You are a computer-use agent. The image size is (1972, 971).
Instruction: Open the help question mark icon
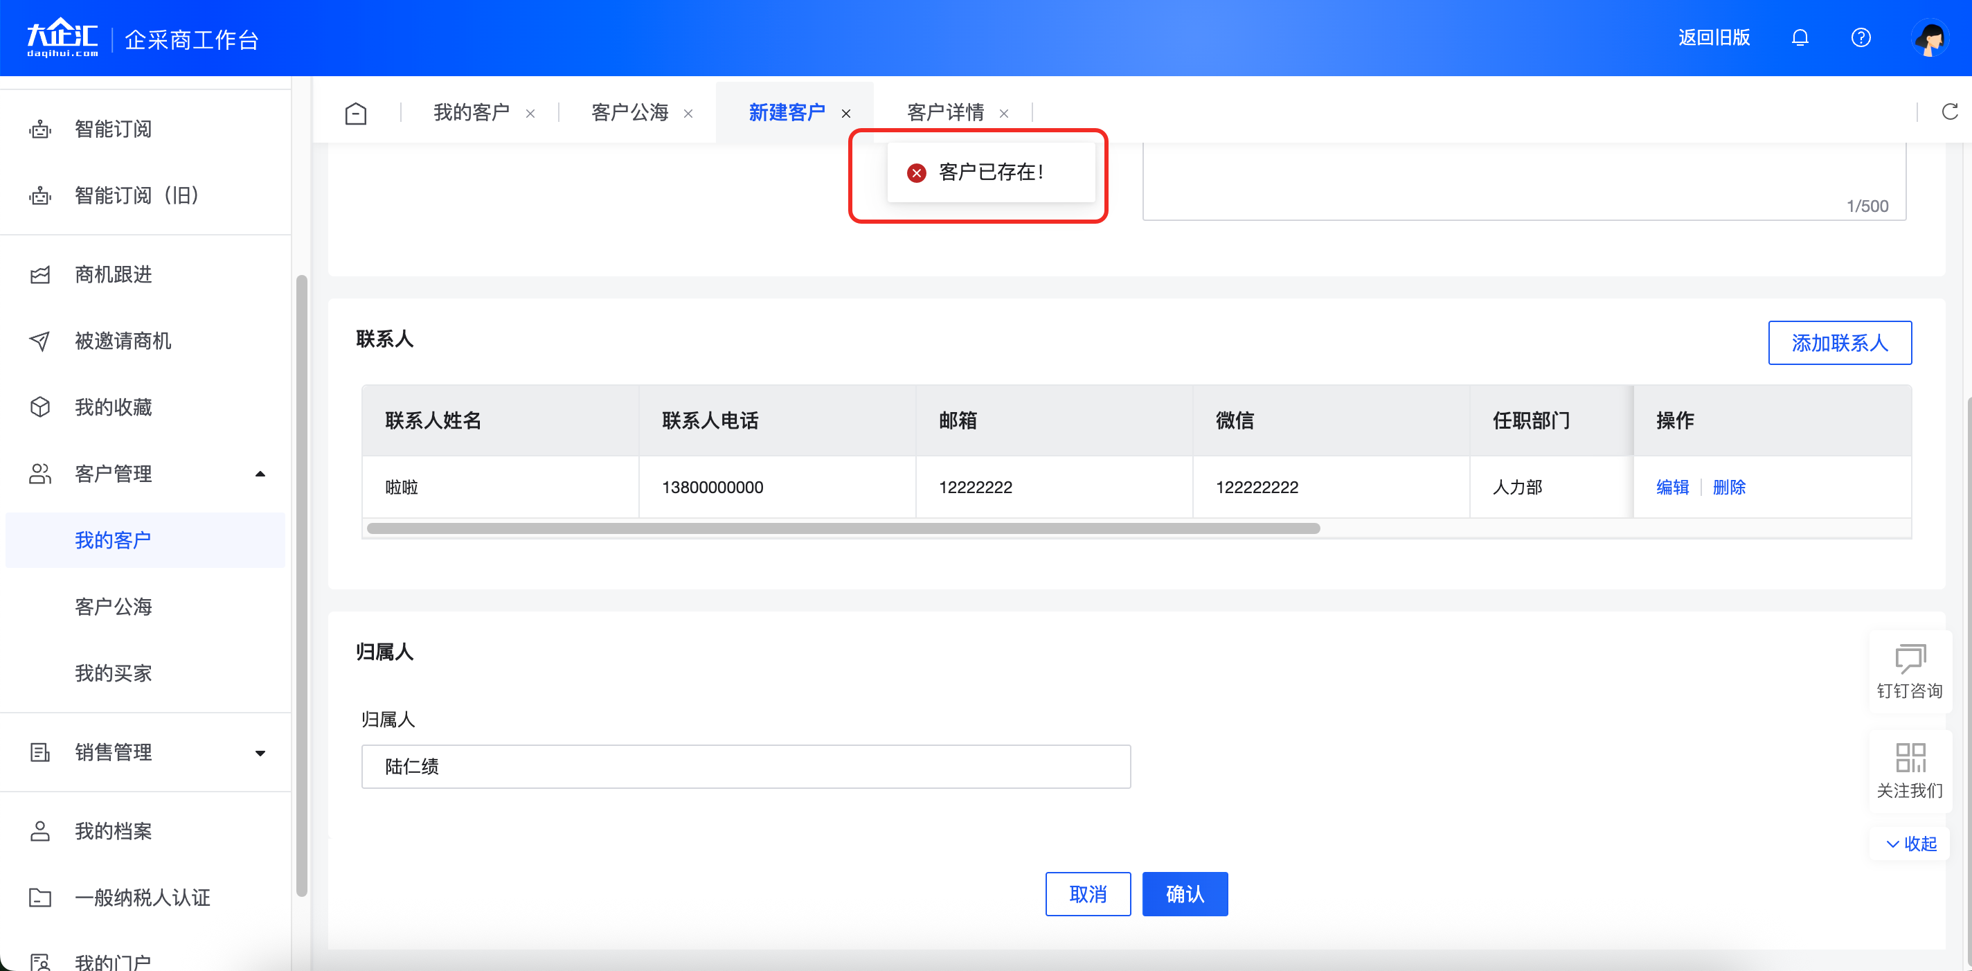tap(1861, 37)
